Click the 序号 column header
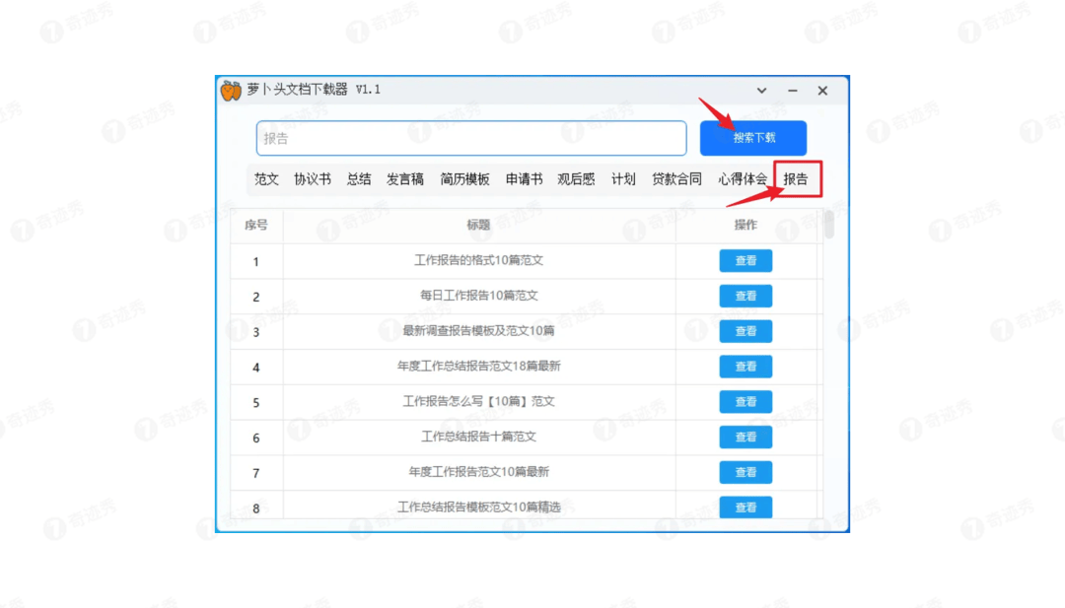Image resolution: width=1065 pixels, height=608 pixels. coord(256,226)
